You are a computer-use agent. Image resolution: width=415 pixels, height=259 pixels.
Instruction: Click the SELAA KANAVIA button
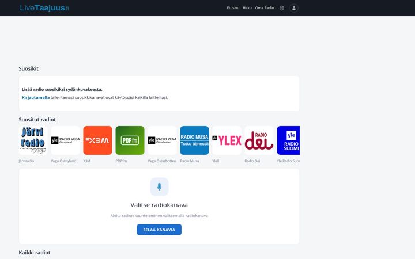[x=159, y=230]
